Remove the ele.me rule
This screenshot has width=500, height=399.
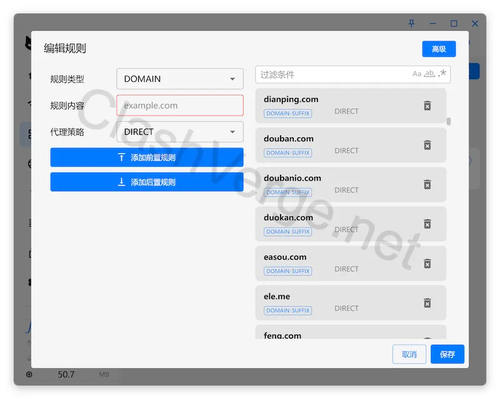[427, 303]
